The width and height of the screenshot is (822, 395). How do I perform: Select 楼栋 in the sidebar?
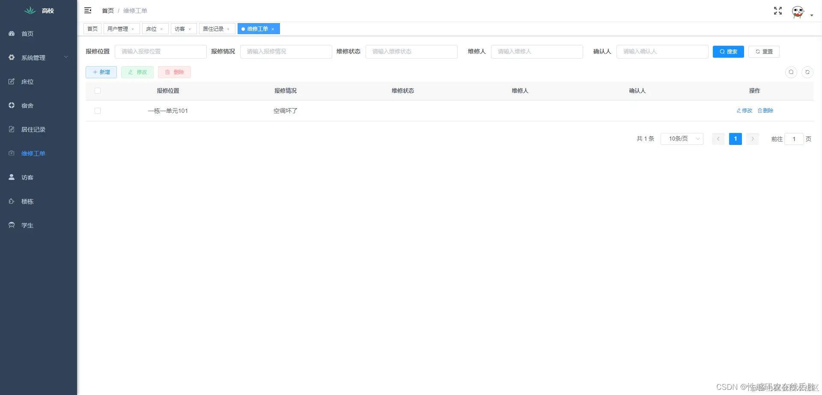[27, 201]
